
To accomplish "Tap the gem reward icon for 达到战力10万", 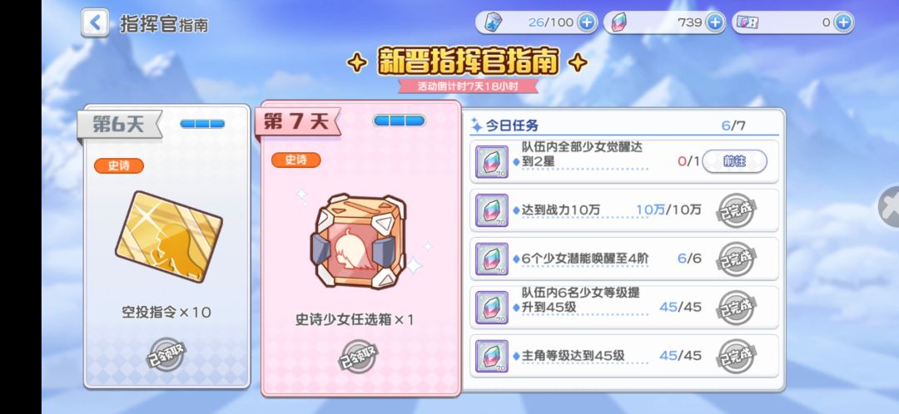I will pos(491,210).
